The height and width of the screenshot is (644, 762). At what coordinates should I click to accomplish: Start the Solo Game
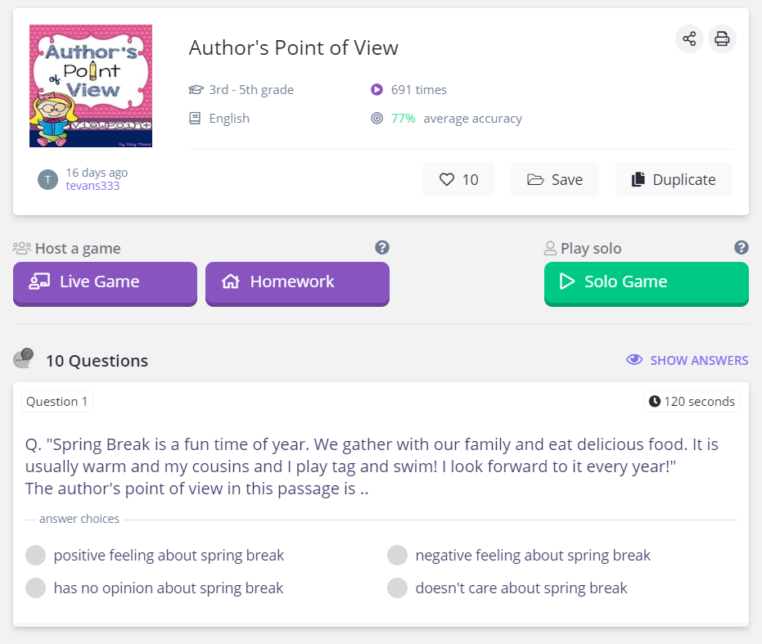647,283
